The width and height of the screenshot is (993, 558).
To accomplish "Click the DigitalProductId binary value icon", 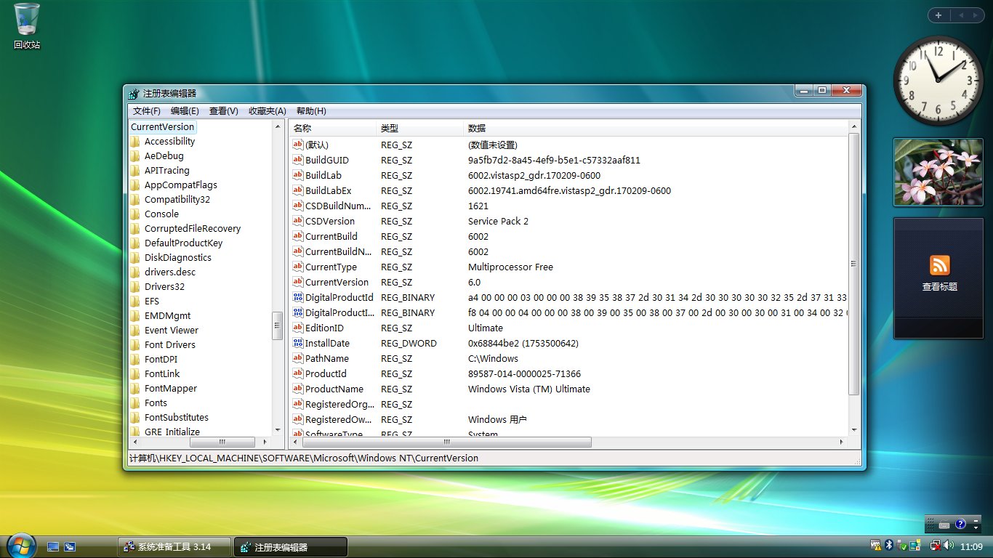I will (297, 297).
